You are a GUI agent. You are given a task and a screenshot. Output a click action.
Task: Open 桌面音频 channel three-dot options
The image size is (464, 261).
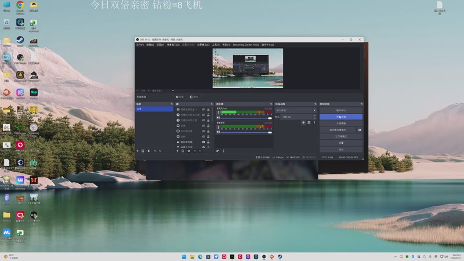[x=219, y=126]
